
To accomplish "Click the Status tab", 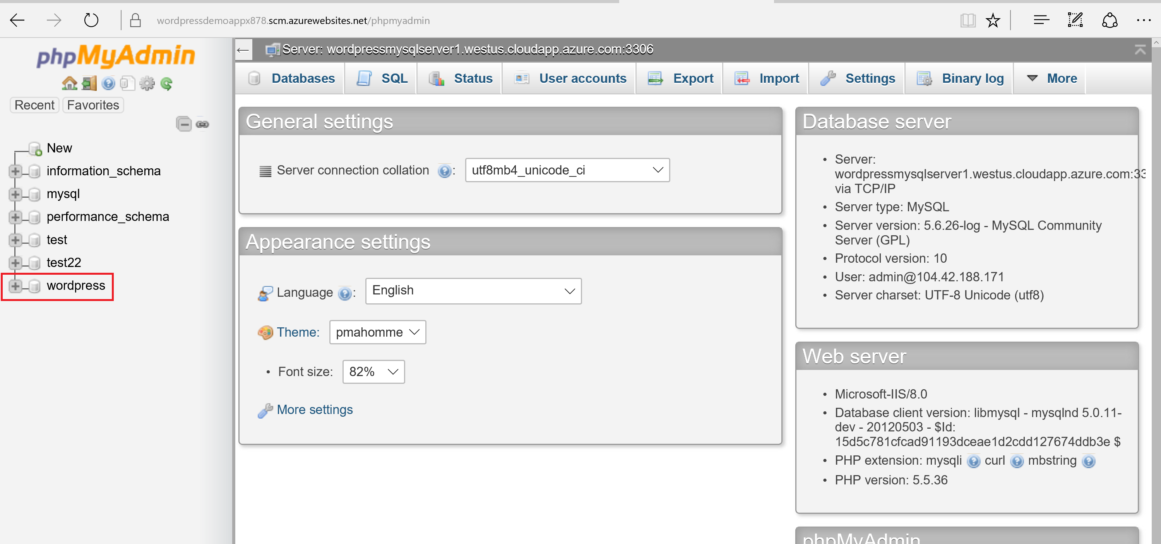I will pyautogui.click(x=473, y=78).
